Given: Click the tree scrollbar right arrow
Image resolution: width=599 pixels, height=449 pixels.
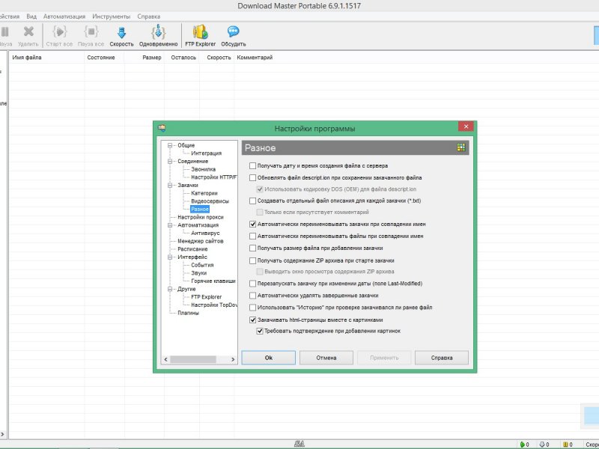Looking at the screenshot, I should point(233,359).
